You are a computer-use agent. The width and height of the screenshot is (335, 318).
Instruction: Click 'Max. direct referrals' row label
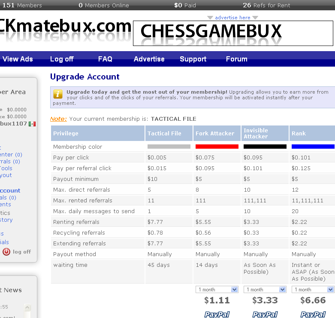pos(81,190)
